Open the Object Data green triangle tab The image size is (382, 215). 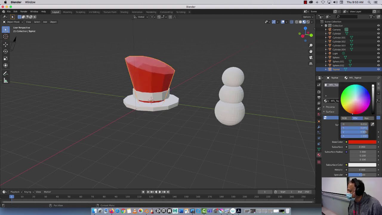[319, 149]
